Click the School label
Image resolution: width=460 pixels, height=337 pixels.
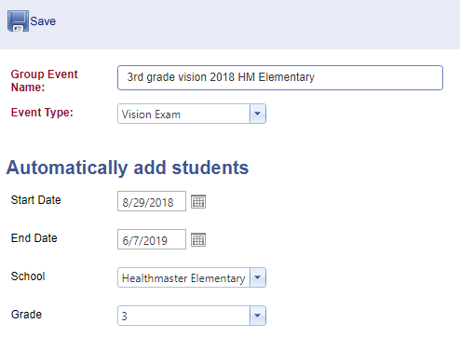[28, 276]
